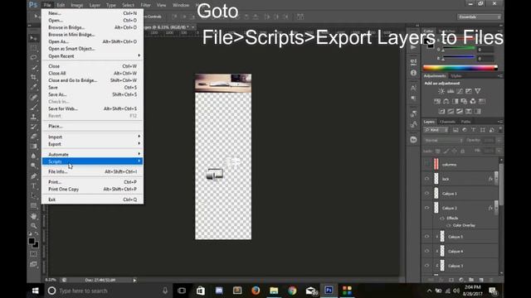Choose Close All in the File menu
The width and height of the screenshot is (531, 298).
pyautogui.click(x=92, y=74)
